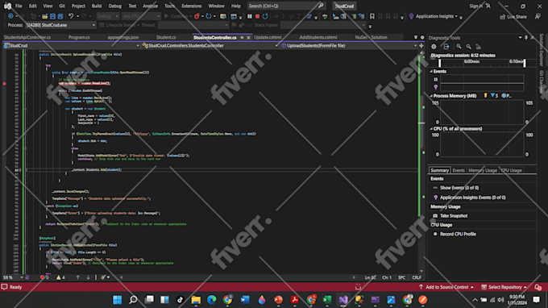This screenshot has height=308, width=548.
Task: Click the Zoom Out magnifier in Diagnostic Tools
Action: (x=468, y=47)
